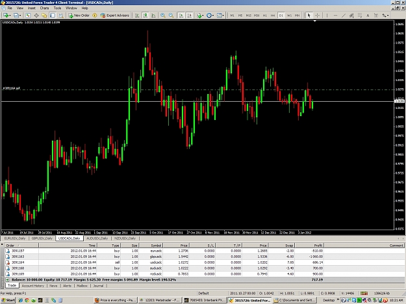
Task: Select the Text Label tool icon
Action: [x=376, y=16]
